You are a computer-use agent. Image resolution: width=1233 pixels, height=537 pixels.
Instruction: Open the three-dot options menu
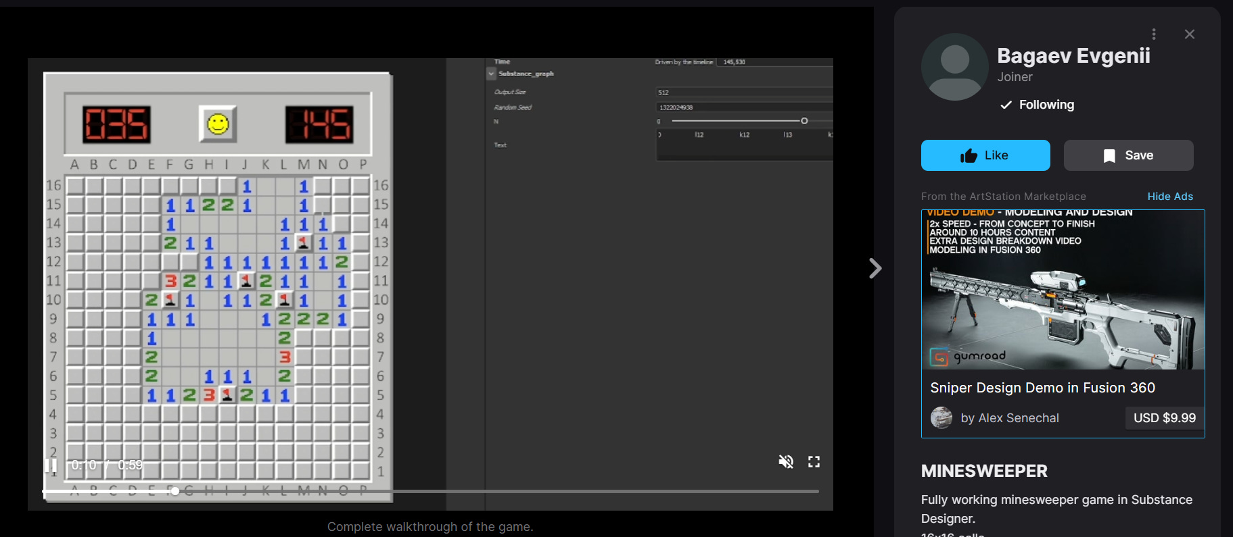click(1154, 34)
